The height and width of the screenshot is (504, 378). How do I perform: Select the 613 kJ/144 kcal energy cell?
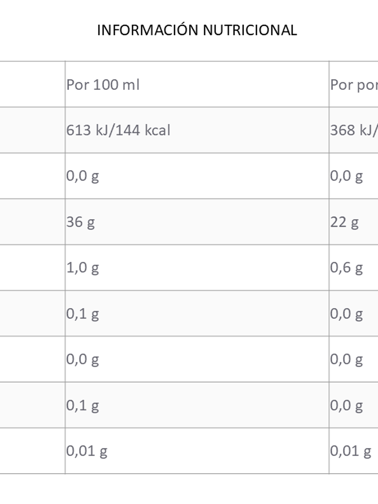click(118, 130)
